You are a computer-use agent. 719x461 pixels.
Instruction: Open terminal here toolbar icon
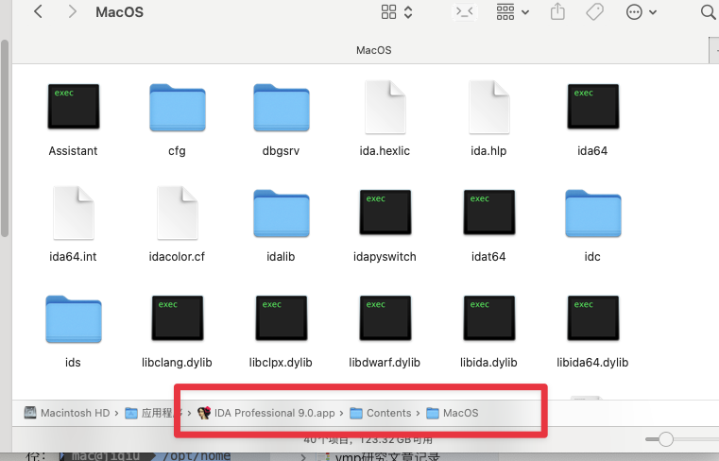[x=465, y=12]
